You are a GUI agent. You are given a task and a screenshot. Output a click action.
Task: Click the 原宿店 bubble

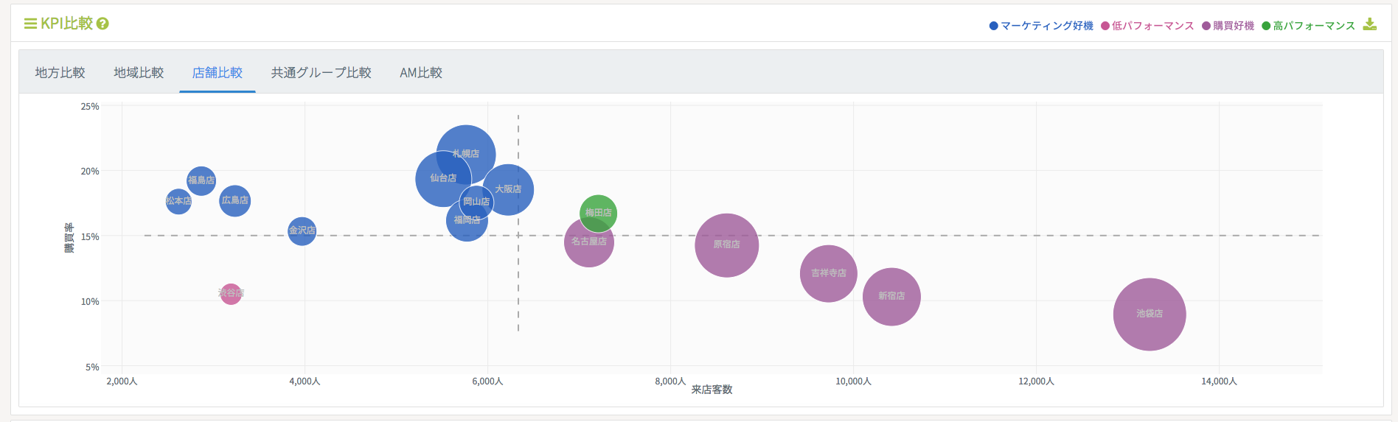727,245
